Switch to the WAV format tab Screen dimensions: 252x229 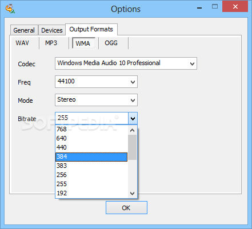pos(22,43)
